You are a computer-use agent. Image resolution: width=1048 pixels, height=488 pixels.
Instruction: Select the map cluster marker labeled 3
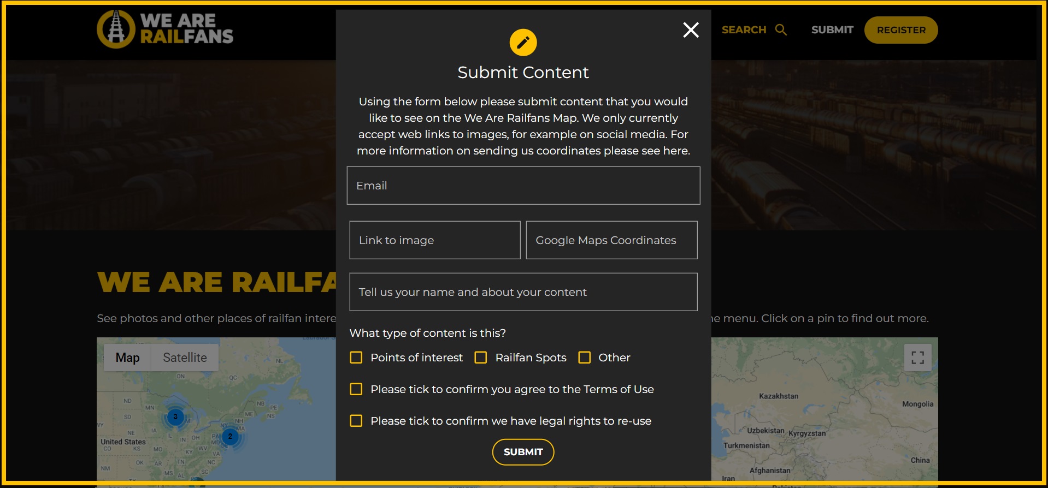(x=175, y=417)
